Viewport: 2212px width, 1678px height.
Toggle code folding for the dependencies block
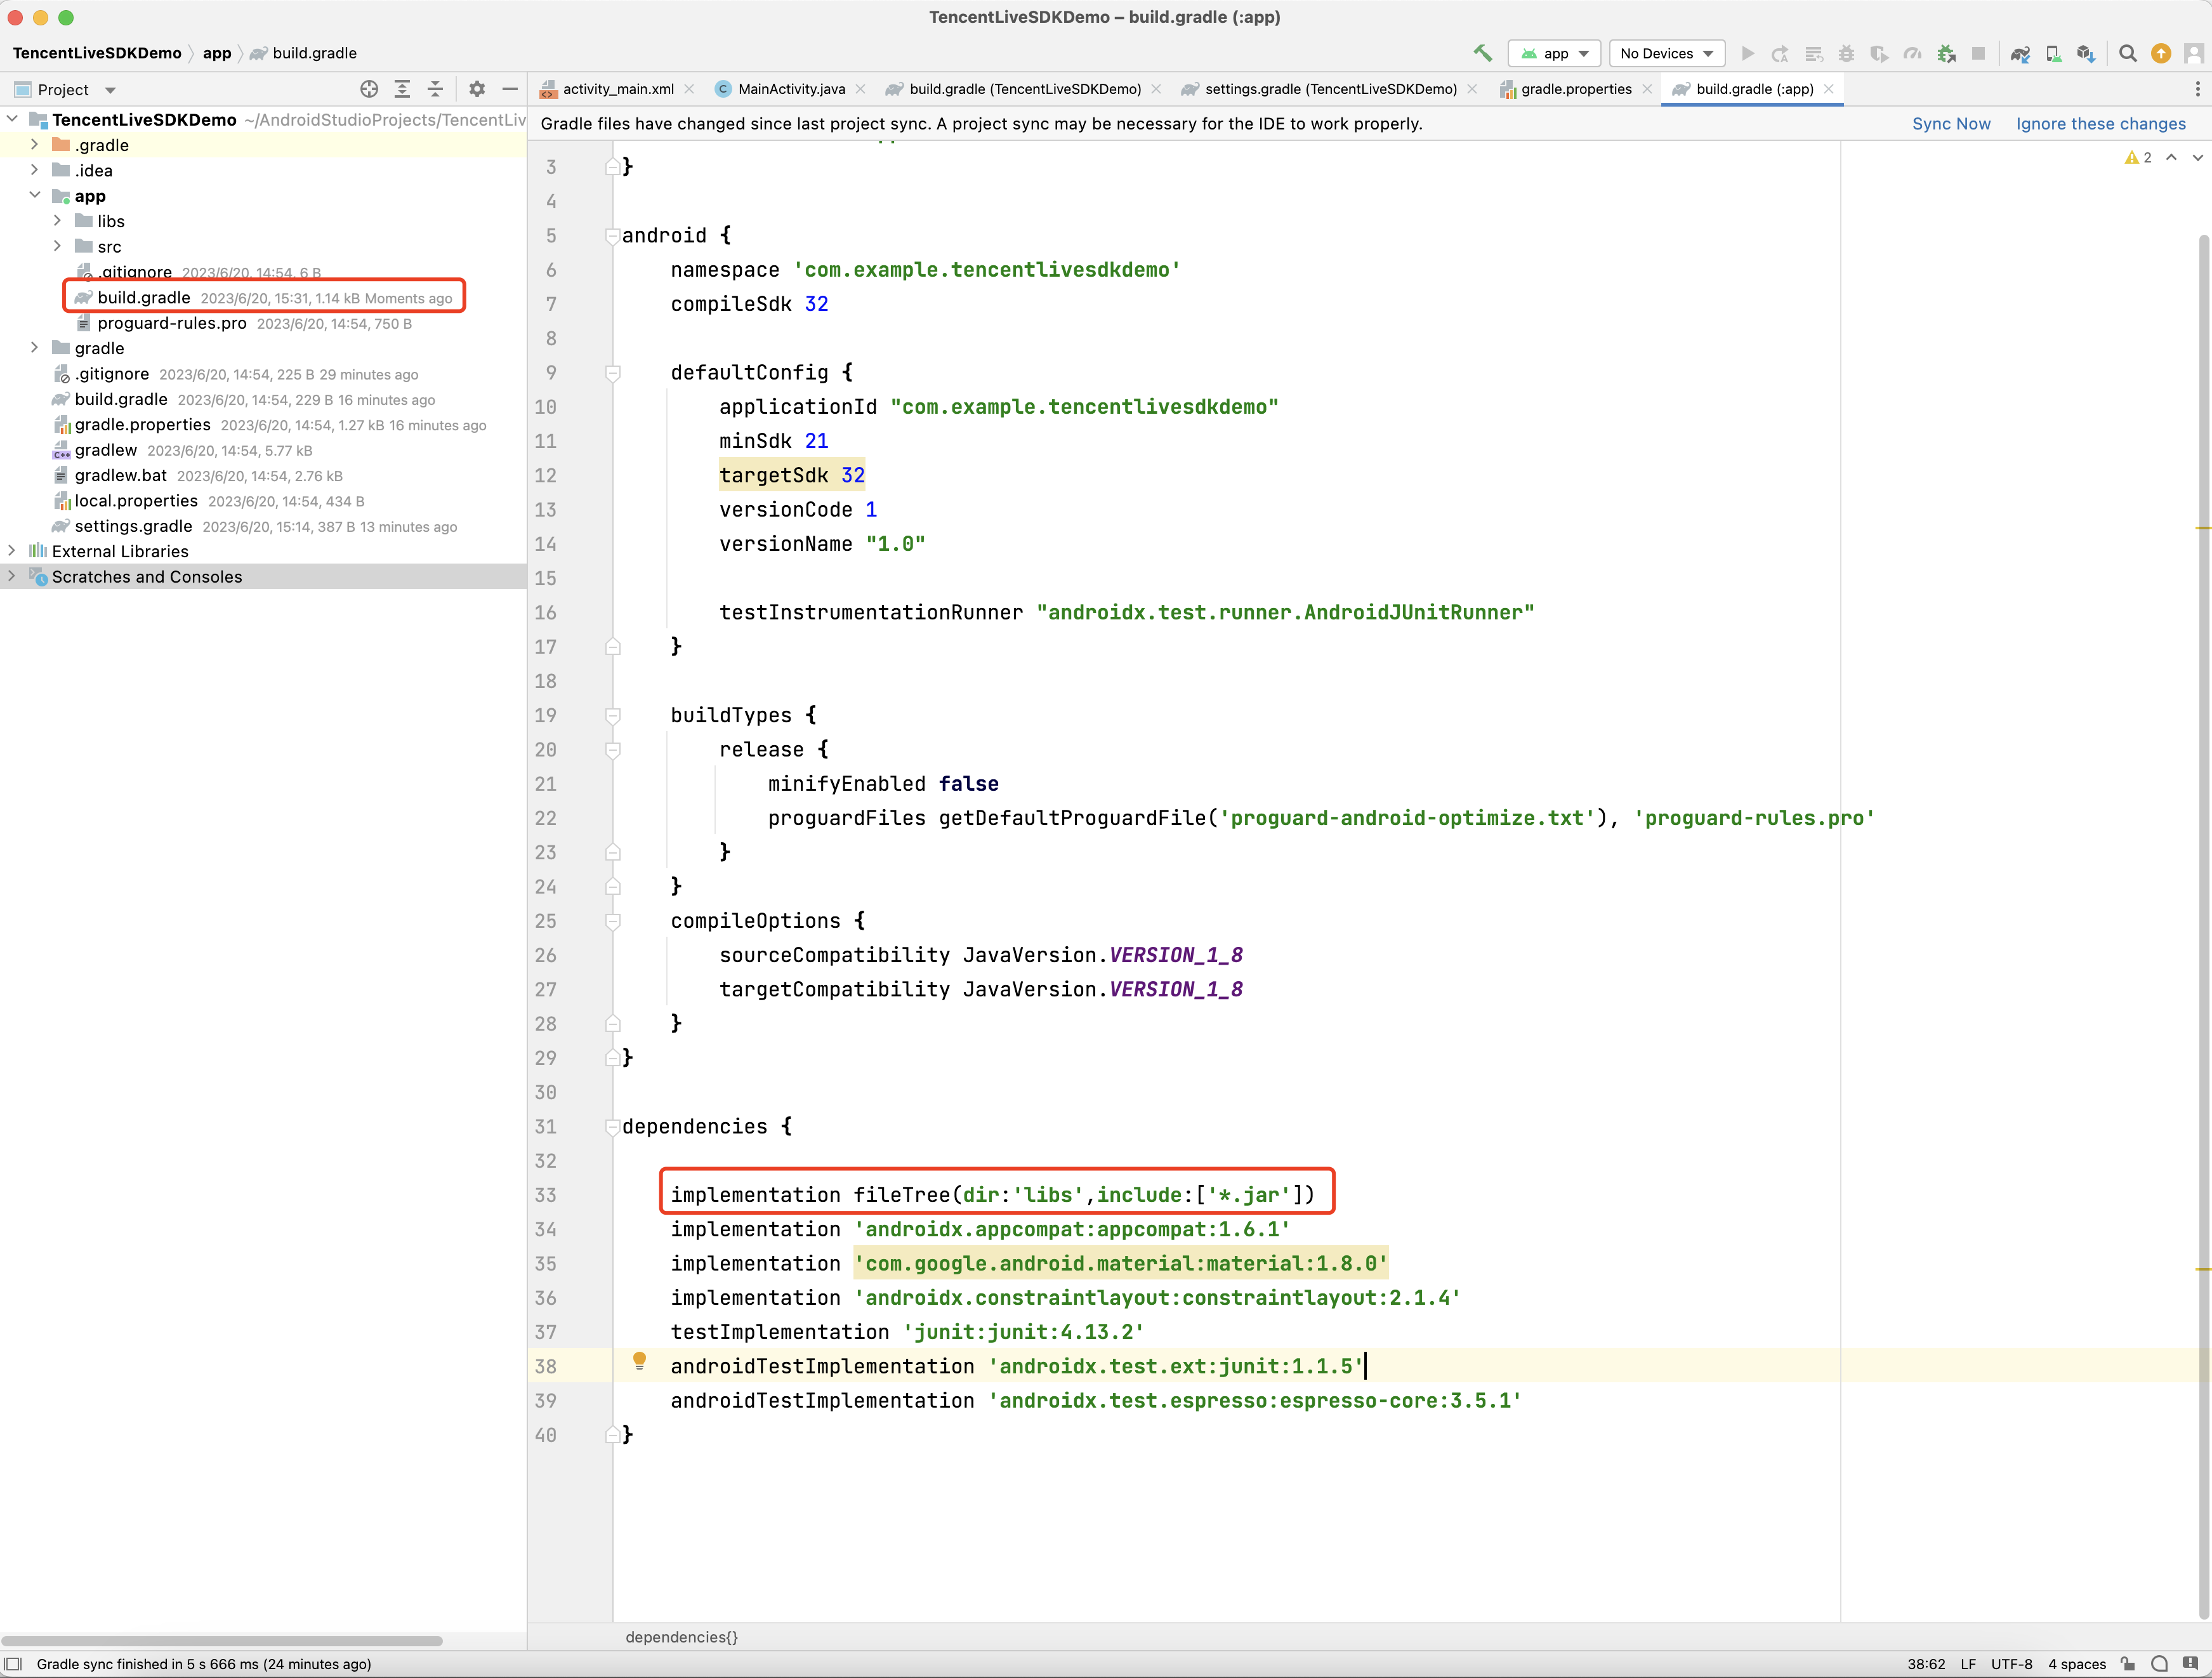(612, 1127)
